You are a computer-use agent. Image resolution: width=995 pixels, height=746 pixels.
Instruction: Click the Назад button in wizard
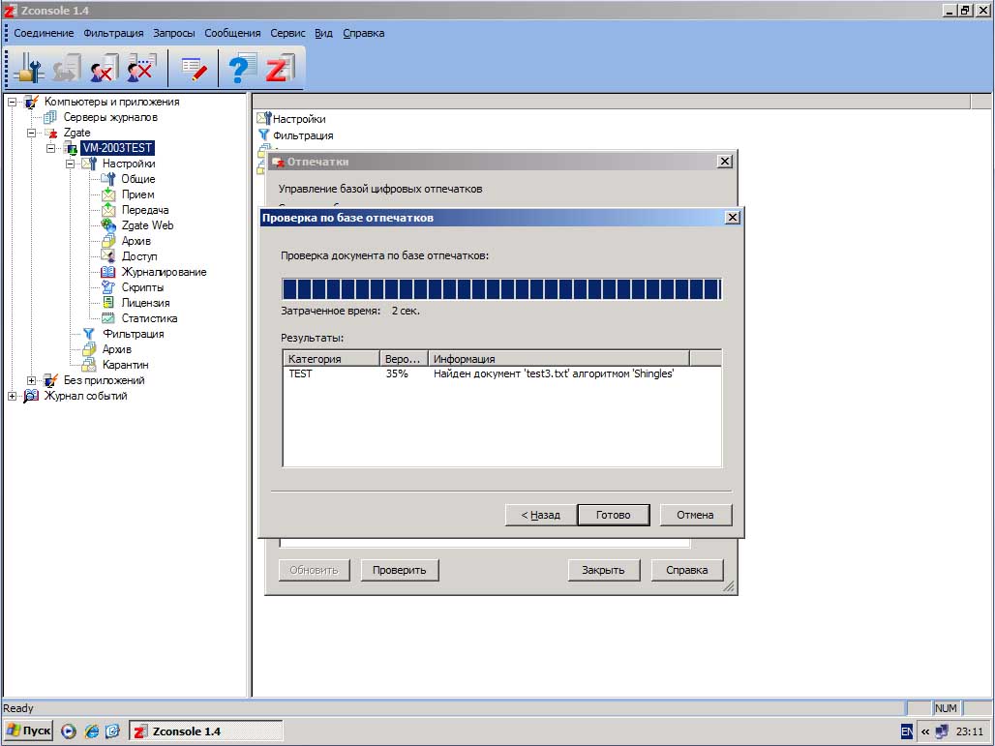point(540,515)
